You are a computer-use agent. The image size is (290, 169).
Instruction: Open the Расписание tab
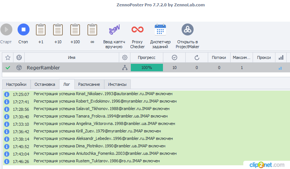(89, 84)
